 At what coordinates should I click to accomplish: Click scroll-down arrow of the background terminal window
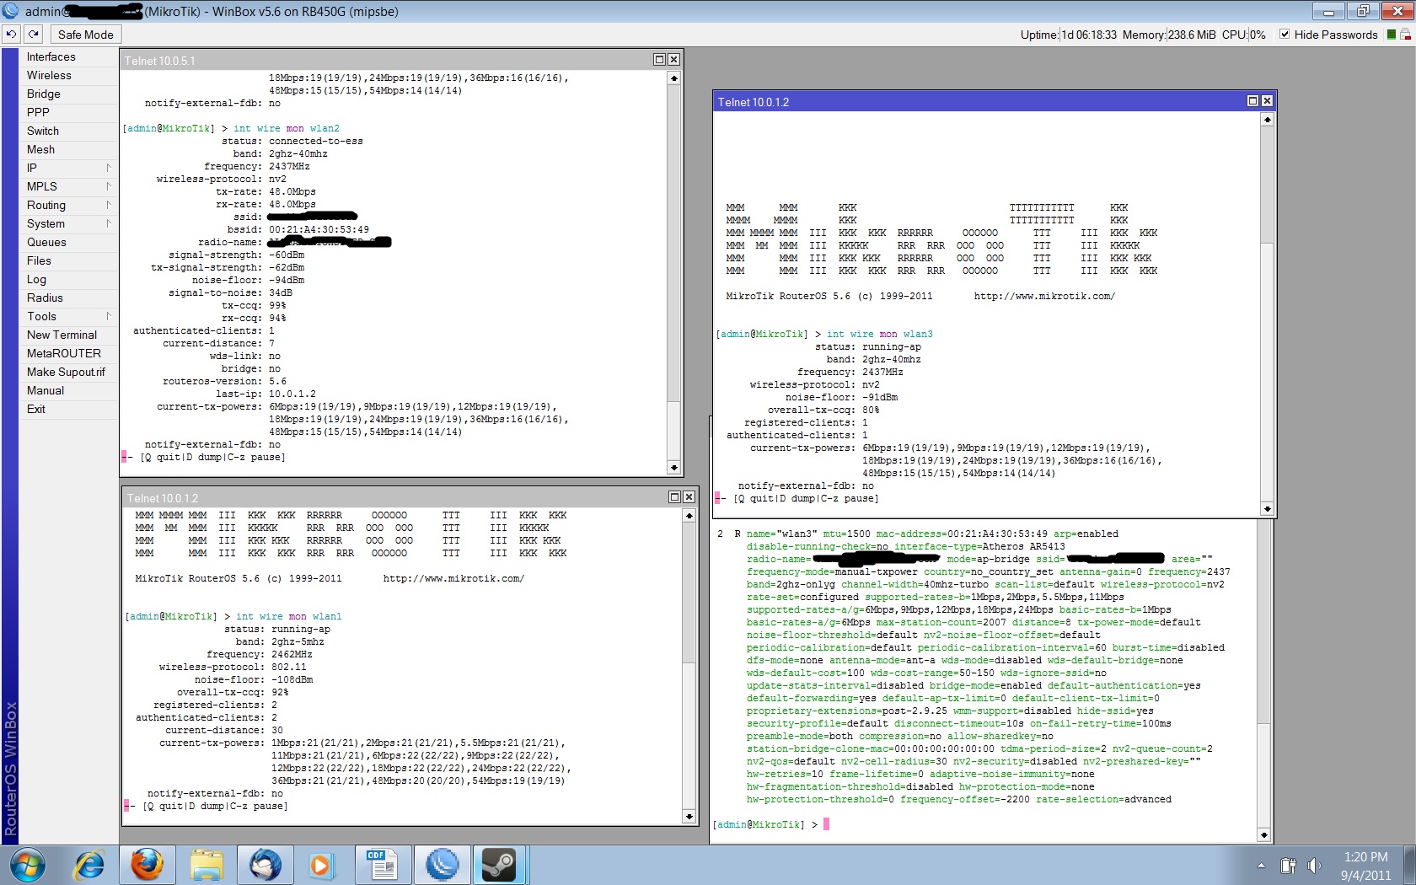click(x=1263, y=835)
